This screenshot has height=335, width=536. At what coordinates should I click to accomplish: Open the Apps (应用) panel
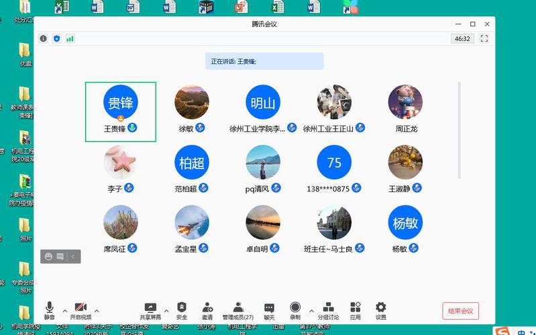[x=356, y=310]
